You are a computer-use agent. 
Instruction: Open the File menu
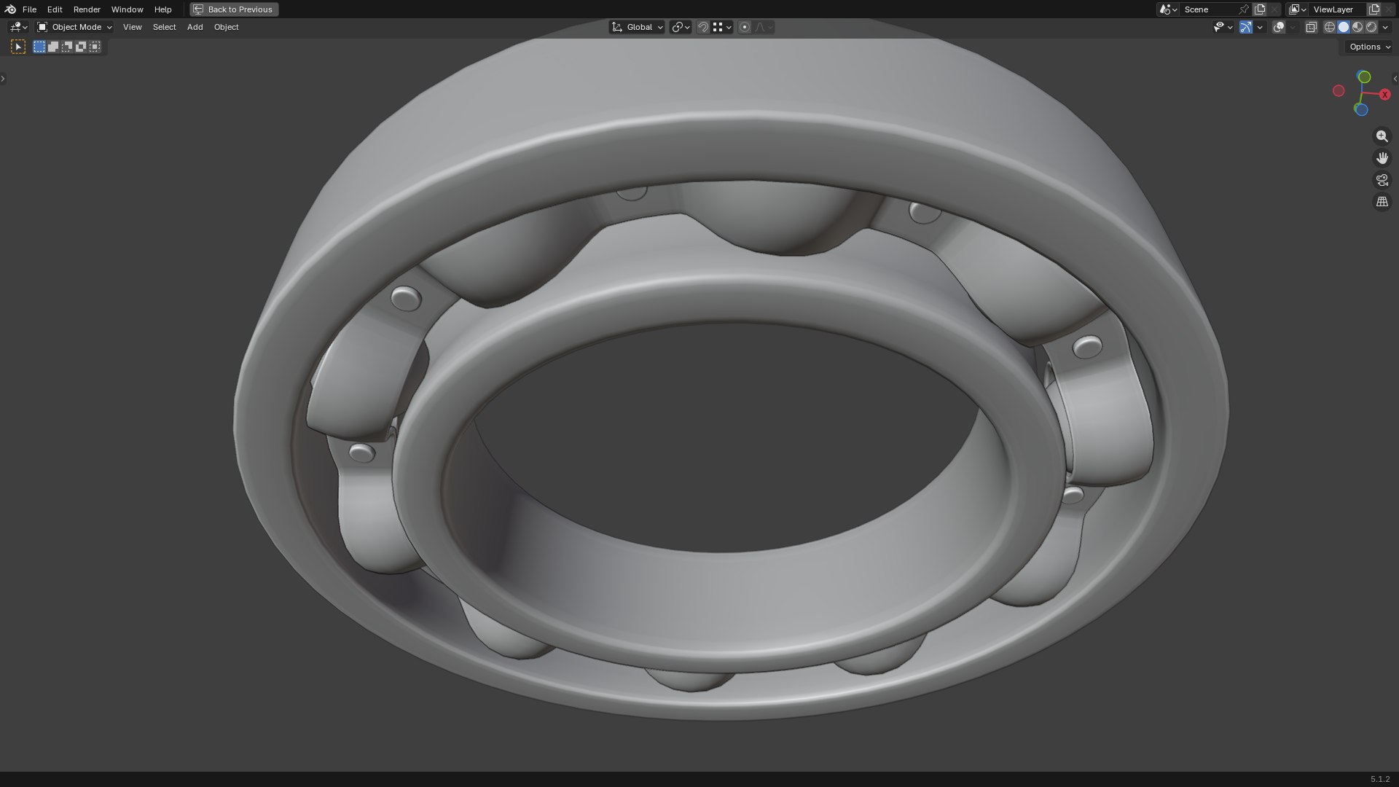(x=29, y=9)
